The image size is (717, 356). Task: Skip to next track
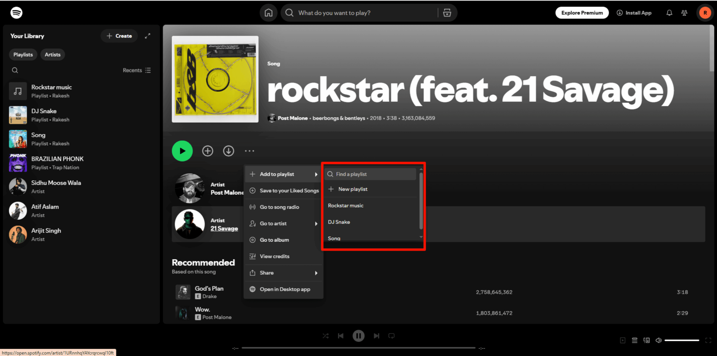tap(376, 336)
